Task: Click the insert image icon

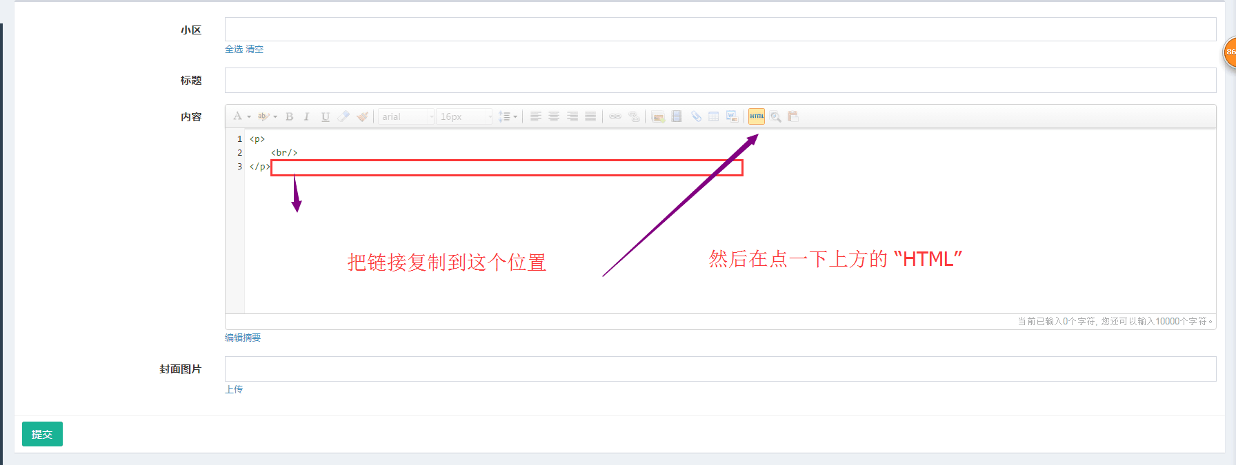Action: (658, 116)
